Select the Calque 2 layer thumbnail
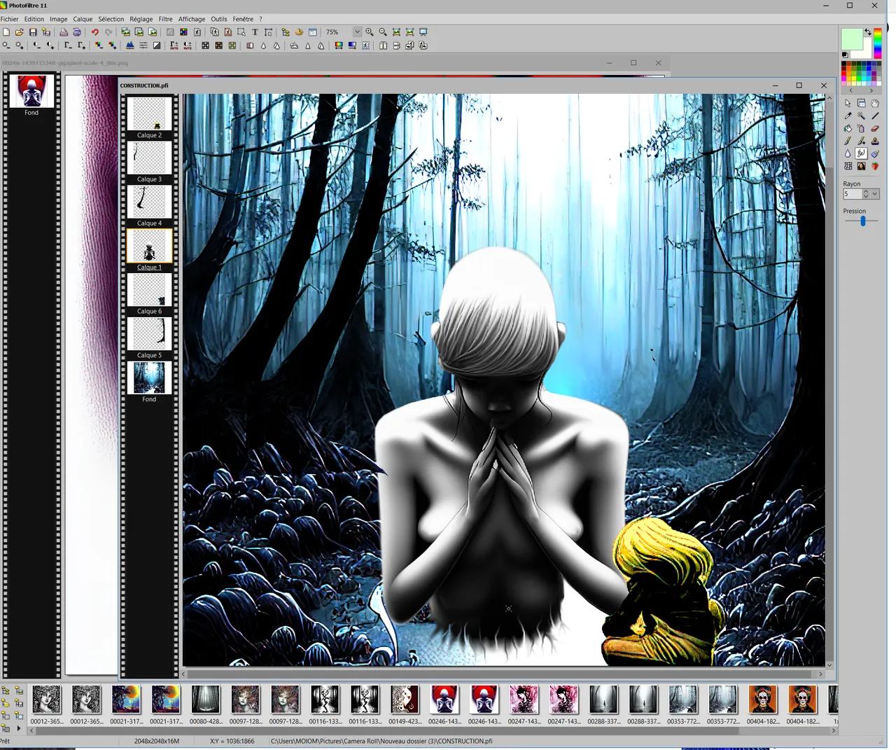This screenshot has width=896, height=750. pos(149,115)
